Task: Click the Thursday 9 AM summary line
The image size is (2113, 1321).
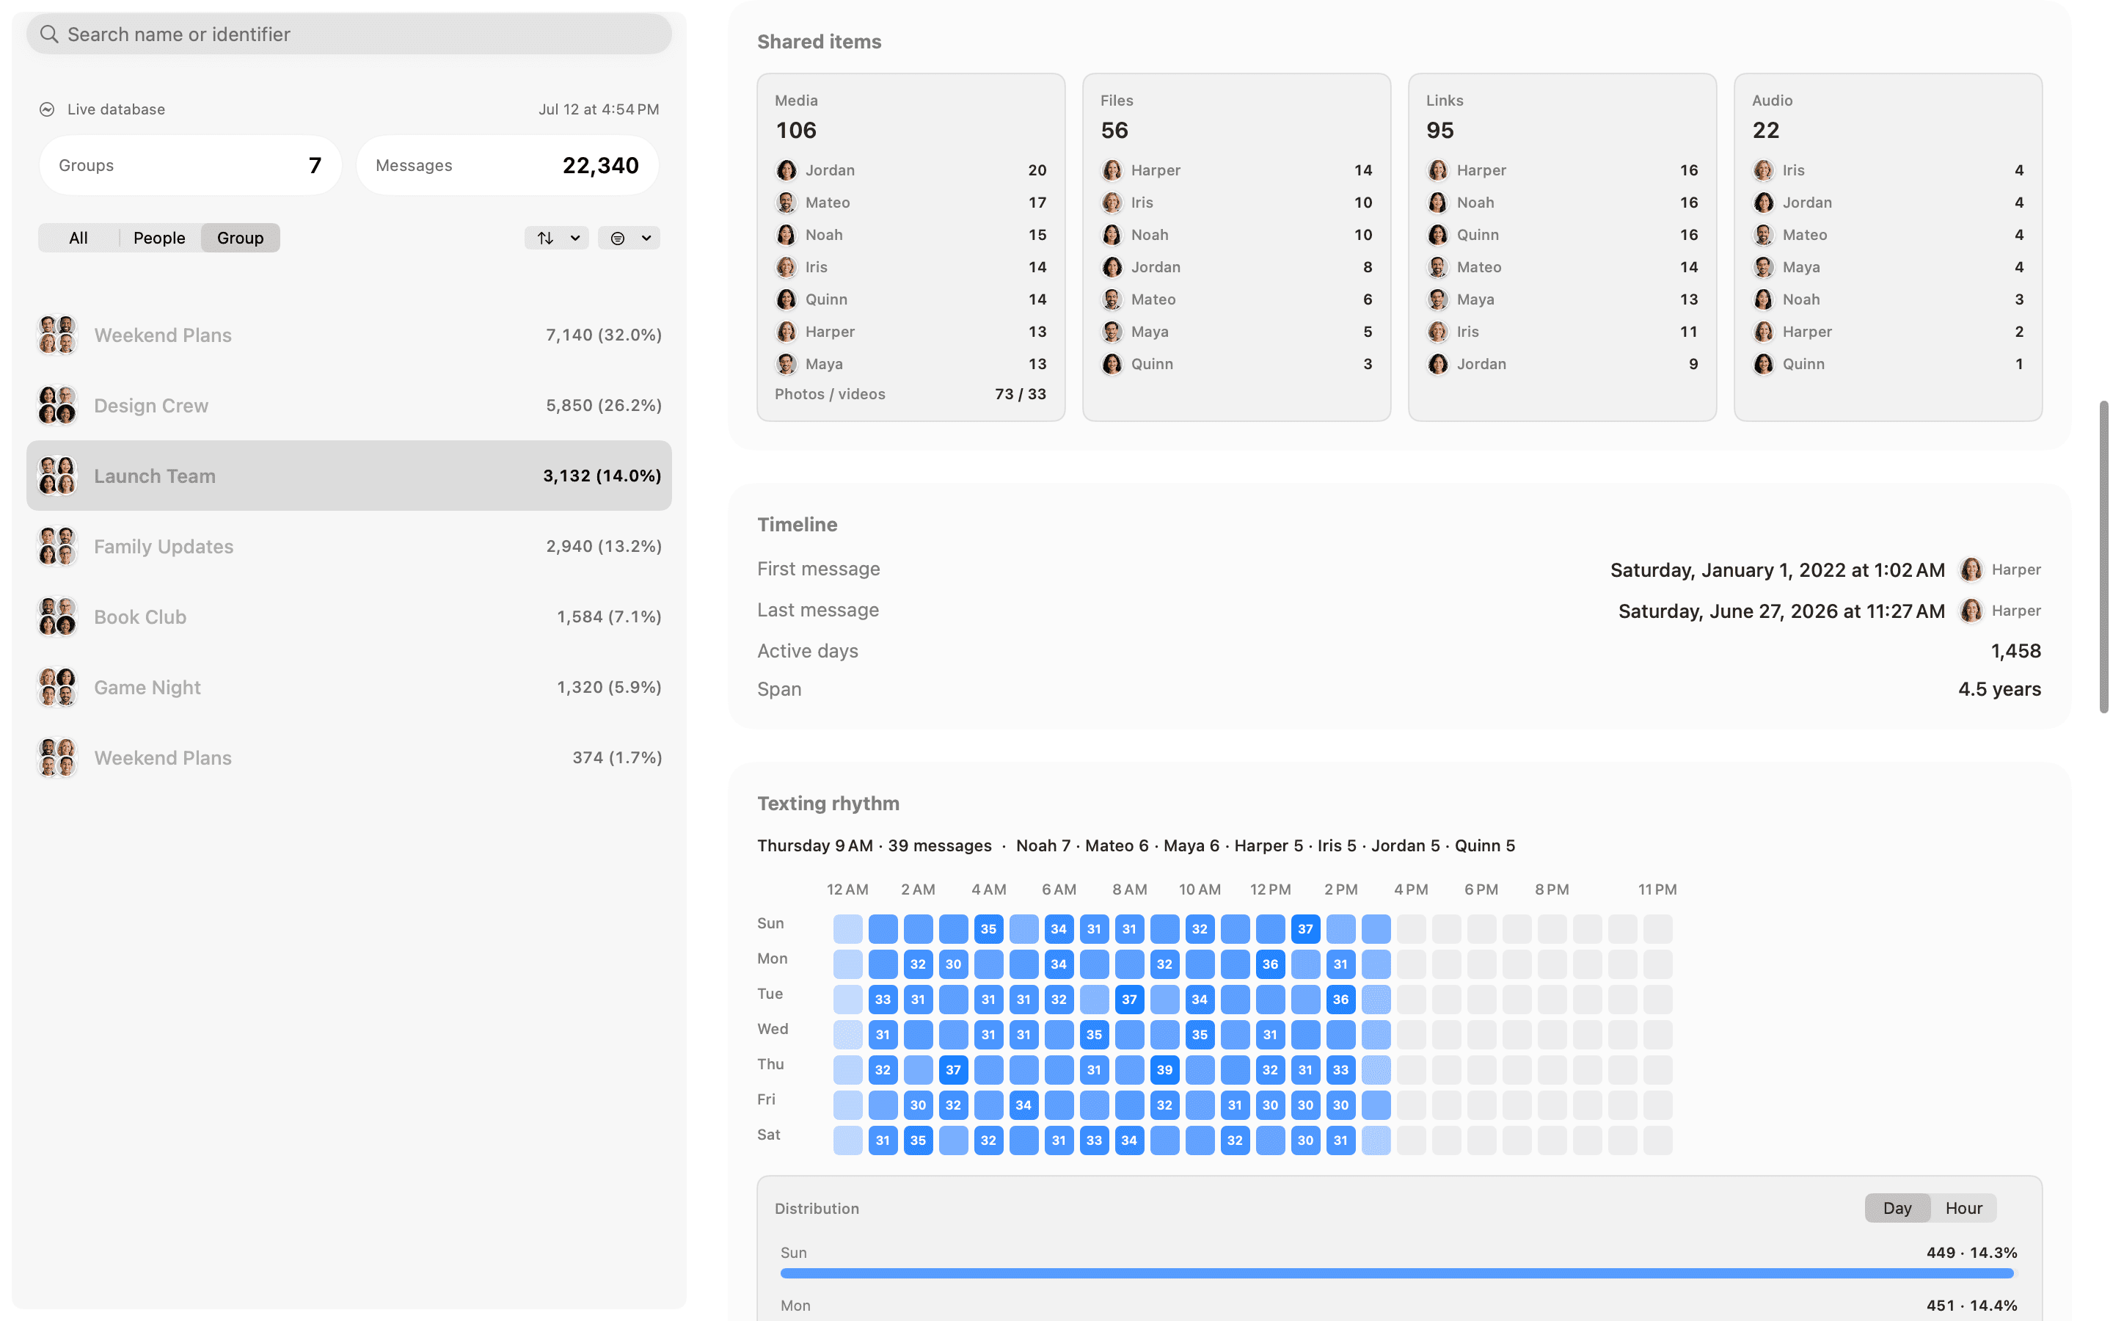Action: [1136, 845]
